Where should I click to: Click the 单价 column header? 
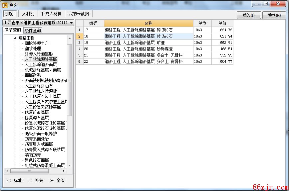[x=222, y=23]
